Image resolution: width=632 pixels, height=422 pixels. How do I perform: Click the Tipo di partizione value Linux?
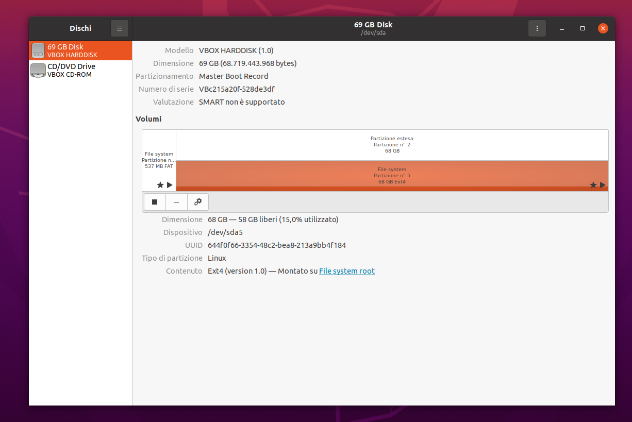pyautogui.click(x=217, y=258)
